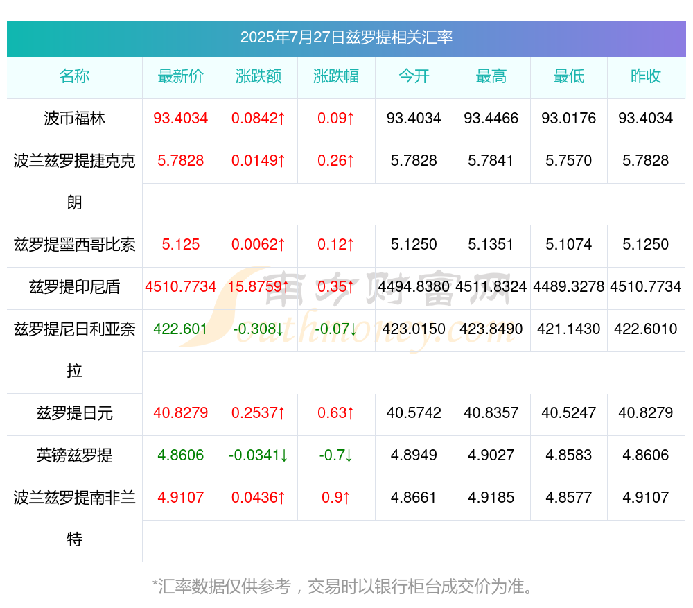This screenshot has height=608, width=693.
Task: Click the 昨收 column header
Action: pyautogui.click(x=646, y=76)
